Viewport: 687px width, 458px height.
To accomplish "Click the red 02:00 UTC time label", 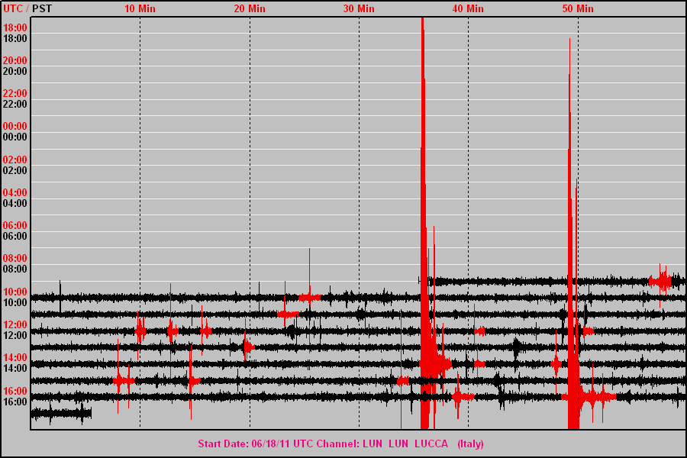I will pyautogui.click(x=15, y=160).
